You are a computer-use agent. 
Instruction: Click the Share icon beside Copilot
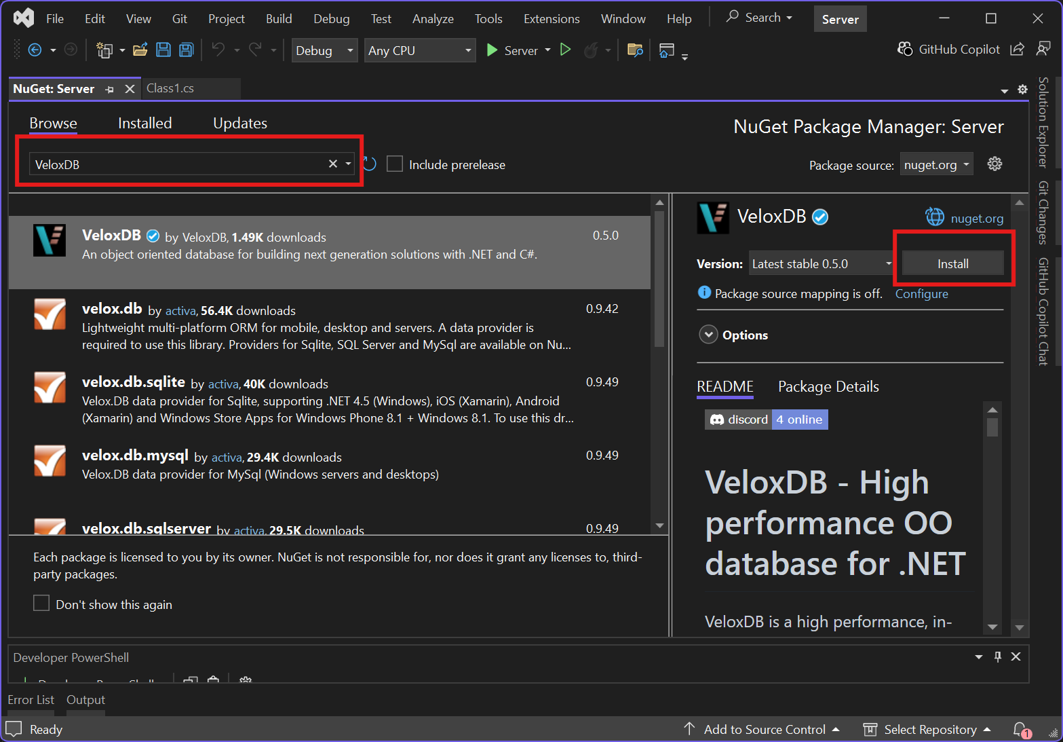[x=1017, y=50]
